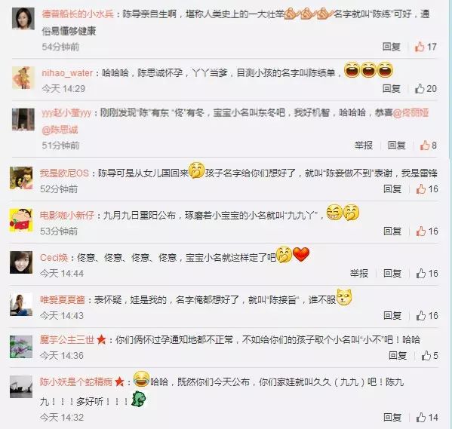Reply to nihao_water's comment

pyautogui.click(x=392, y=89)
